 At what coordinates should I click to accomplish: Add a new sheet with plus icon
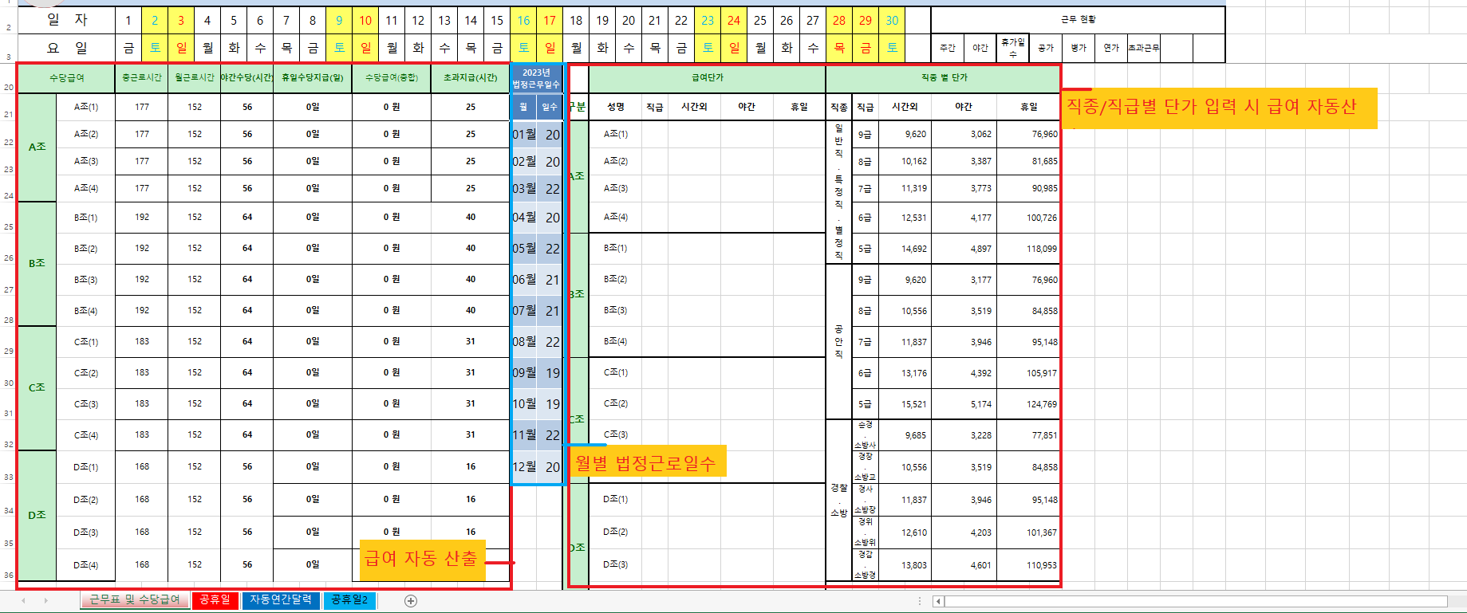[411, 601]
